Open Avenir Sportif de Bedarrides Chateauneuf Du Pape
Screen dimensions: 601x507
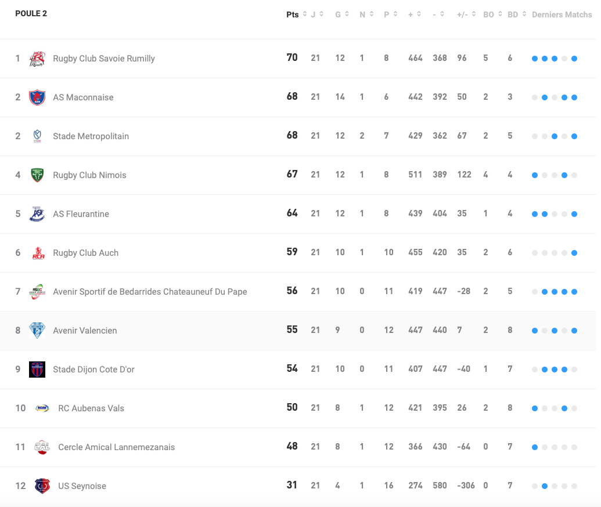click(150, 292)
